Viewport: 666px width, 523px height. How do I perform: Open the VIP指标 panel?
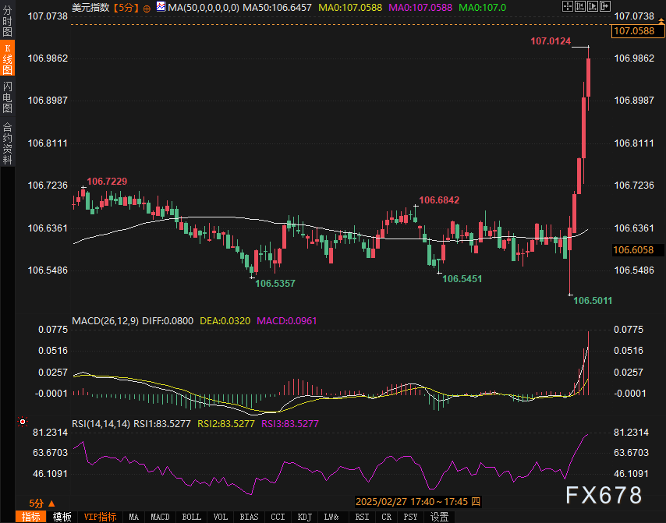(x=99, y=517)
